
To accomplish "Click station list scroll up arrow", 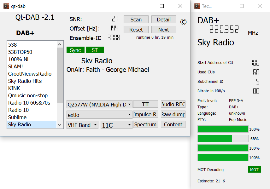I will pos(60,44).
